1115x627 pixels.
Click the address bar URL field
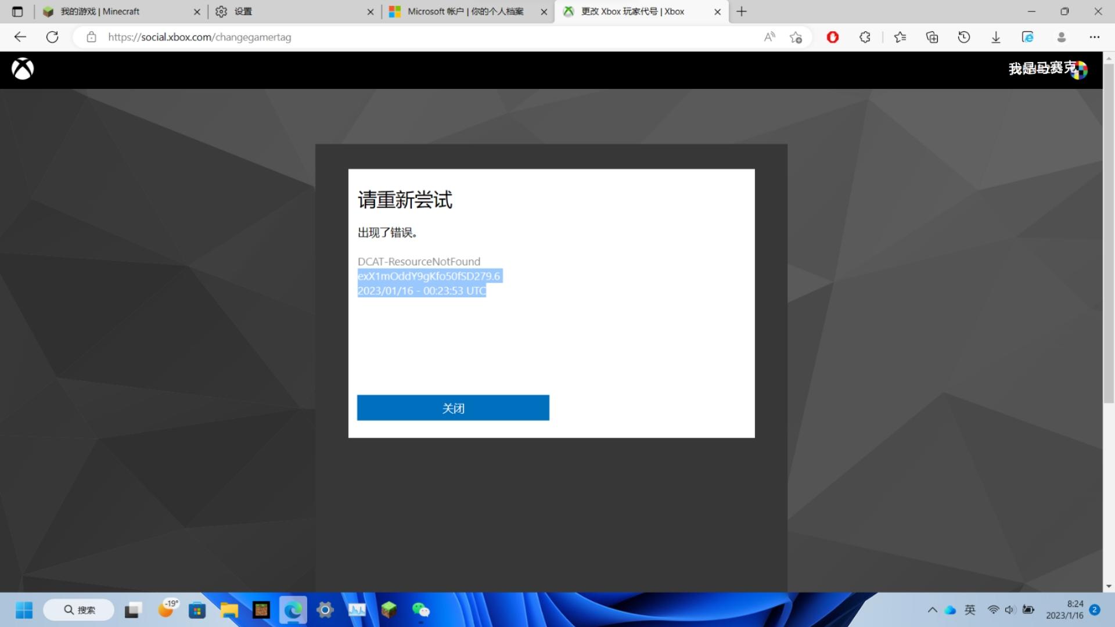tap(430, 37)
